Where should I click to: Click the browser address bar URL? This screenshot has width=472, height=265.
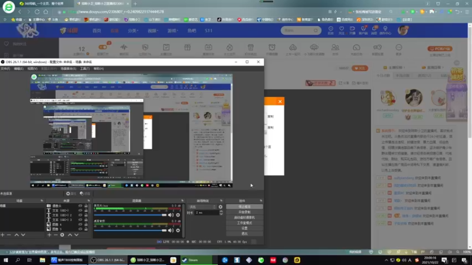pyautogui.click(x=116, y=12)
